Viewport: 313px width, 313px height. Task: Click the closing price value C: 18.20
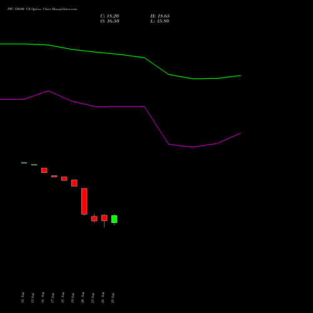pos(110,16)
